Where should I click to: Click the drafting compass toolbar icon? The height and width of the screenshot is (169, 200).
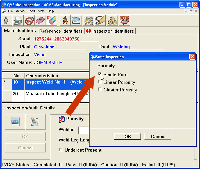click(65, 20)
